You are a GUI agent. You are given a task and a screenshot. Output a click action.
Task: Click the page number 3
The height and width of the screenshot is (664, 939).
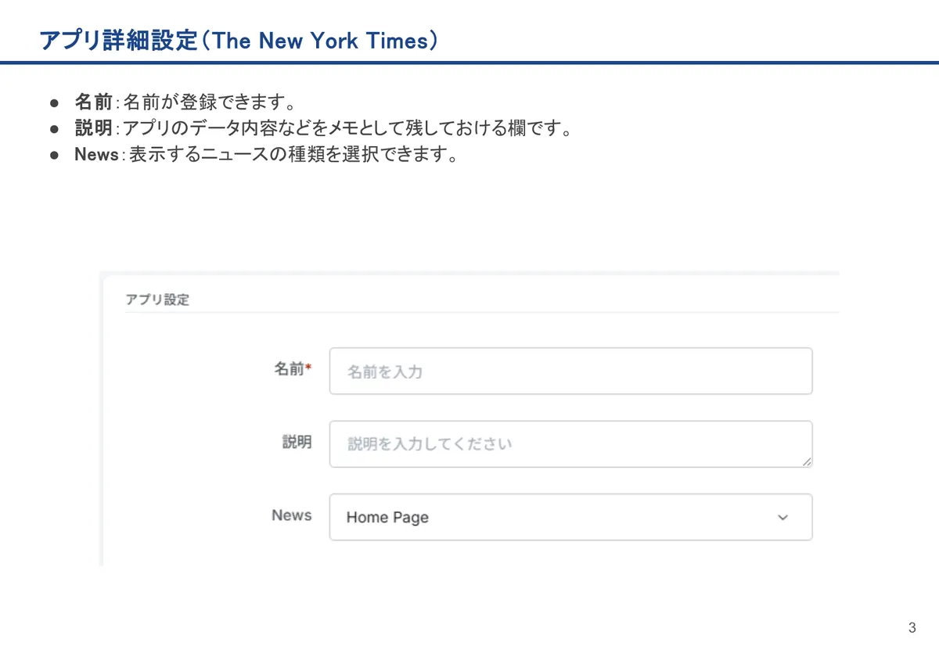[912, 628]
